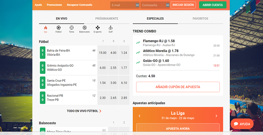Click the La Liga banner title
Image resolution: width=263 pixels, height=135 pixels.
[x=178, y=113]
